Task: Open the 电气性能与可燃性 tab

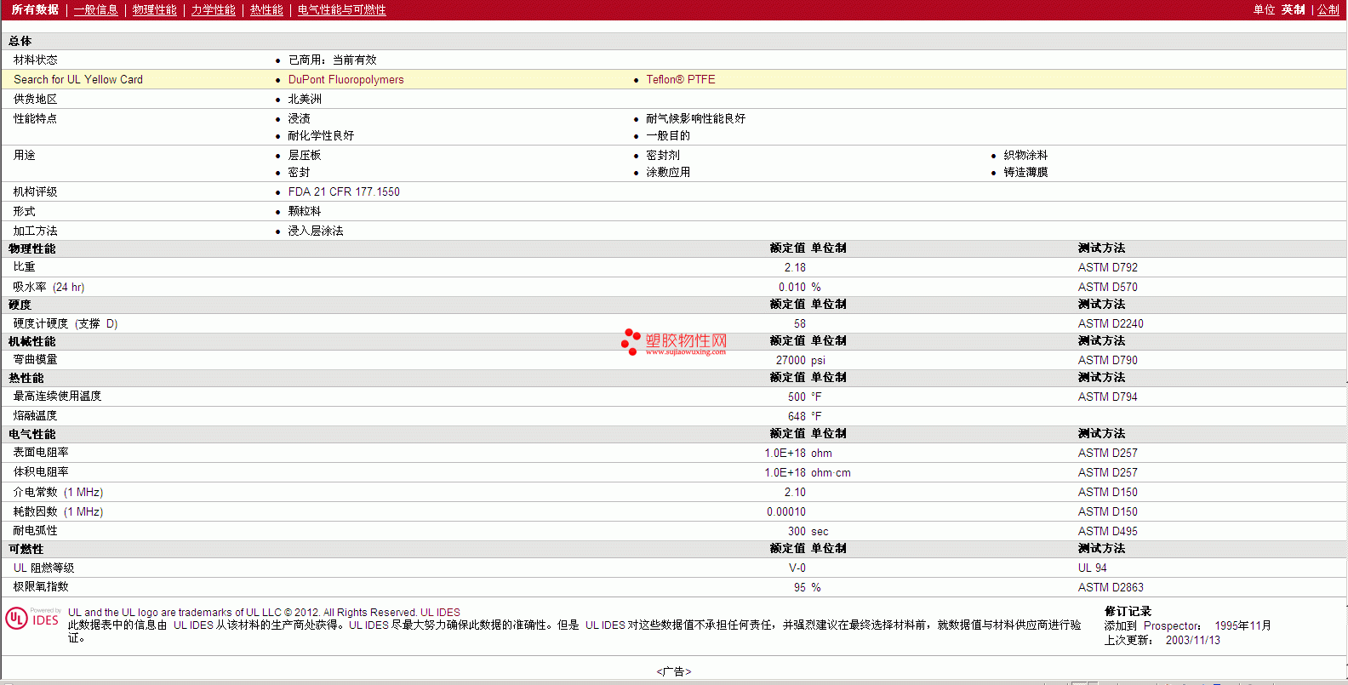Action: click(341, 9)
